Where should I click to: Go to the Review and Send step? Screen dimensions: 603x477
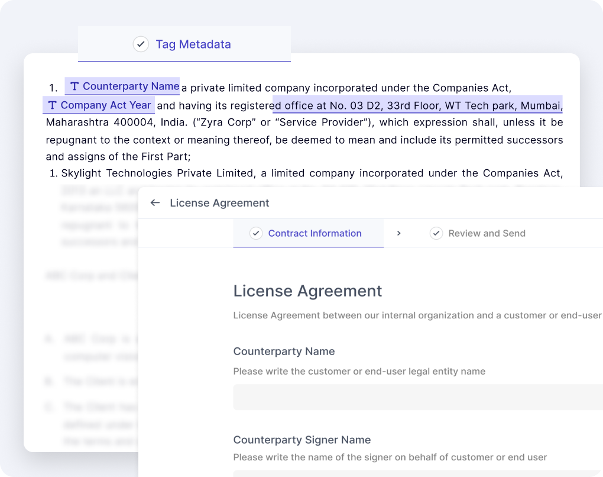pos(487,233)
